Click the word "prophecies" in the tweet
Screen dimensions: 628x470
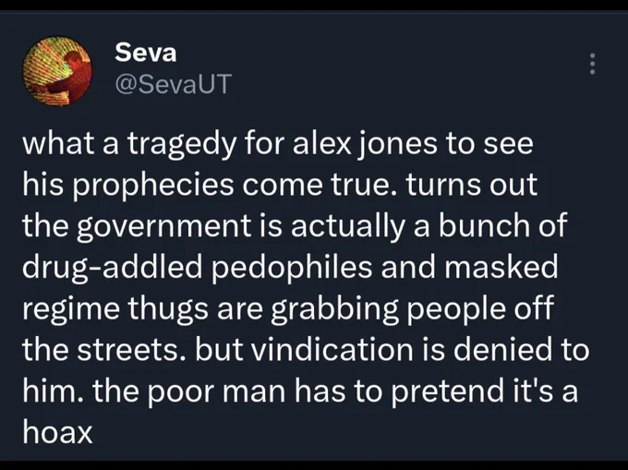(x=153, y=186)
